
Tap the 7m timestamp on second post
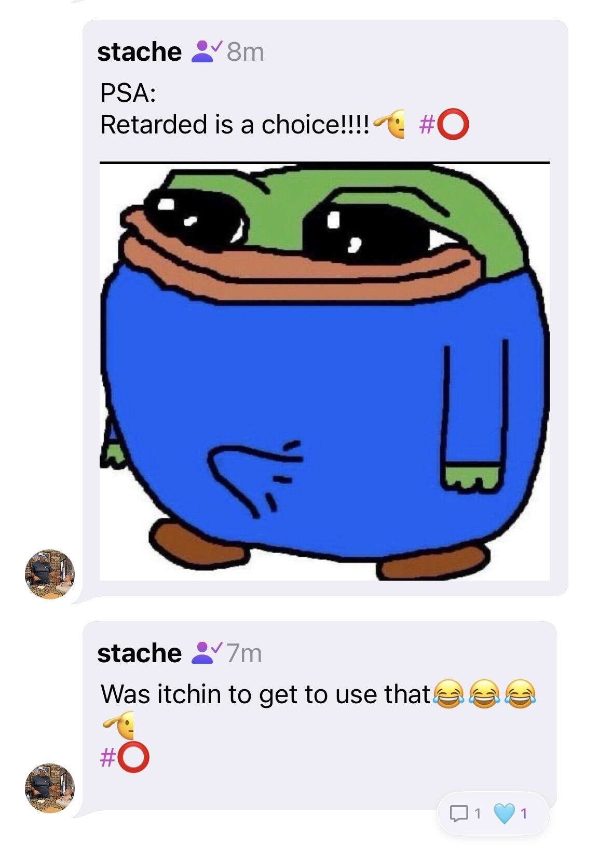(244, 653)
